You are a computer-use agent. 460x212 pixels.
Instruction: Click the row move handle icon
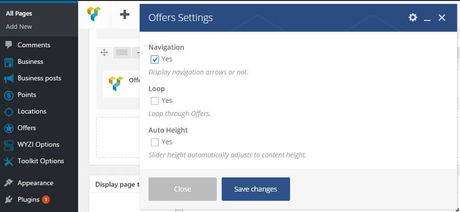(104, 53)
